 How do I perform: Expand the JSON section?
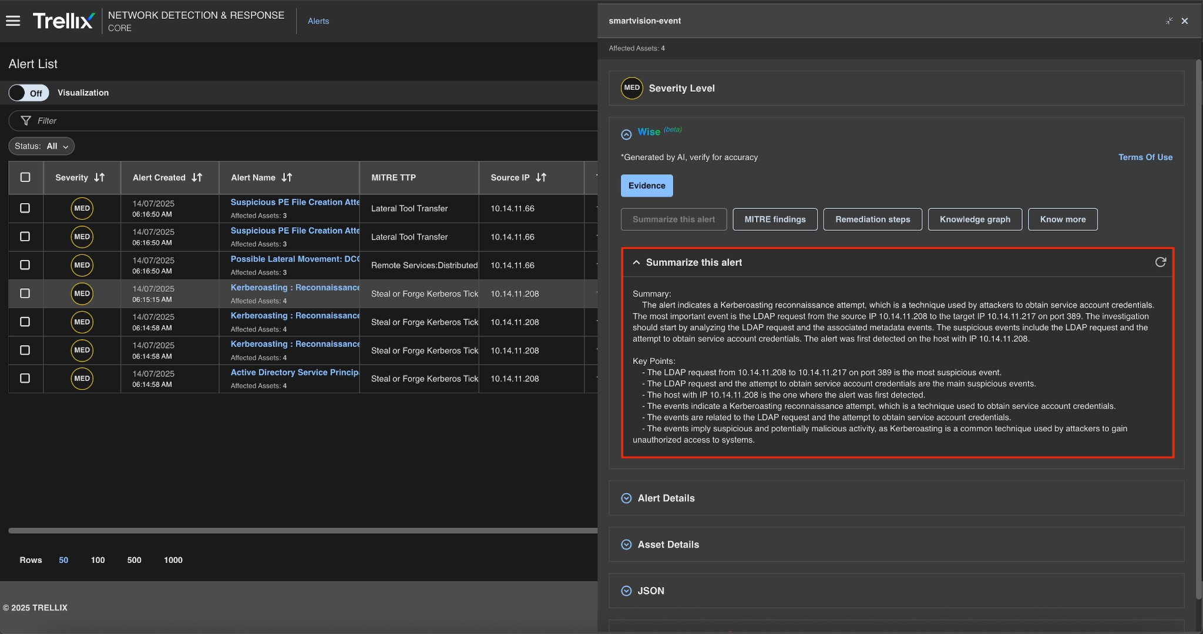[626, 591]
